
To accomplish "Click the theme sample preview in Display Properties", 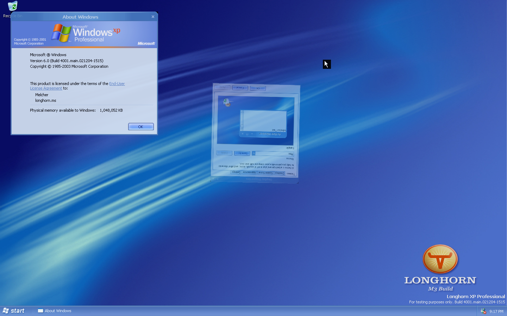I will click(x=256, y=120).
